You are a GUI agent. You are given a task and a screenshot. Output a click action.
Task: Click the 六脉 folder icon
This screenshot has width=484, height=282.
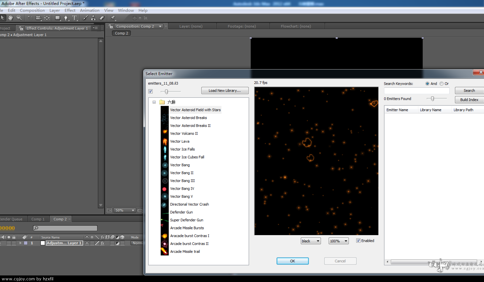click(162, 102)
